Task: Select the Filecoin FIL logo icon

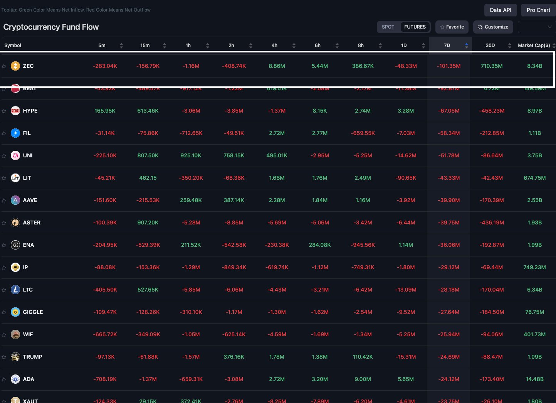Action: [15, 133]
